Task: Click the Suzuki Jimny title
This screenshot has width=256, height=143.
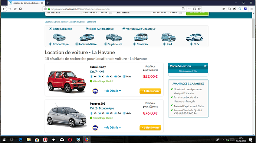Action: [x=98, y=67]
